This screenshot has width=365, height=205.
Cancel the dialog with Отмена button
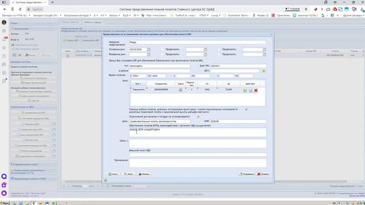[263, 174]
